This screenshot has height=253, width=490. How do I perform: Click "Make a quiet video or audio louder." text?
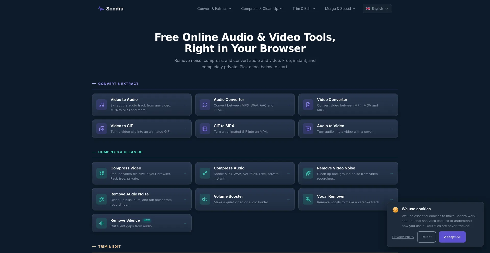(x=241, y=202)
